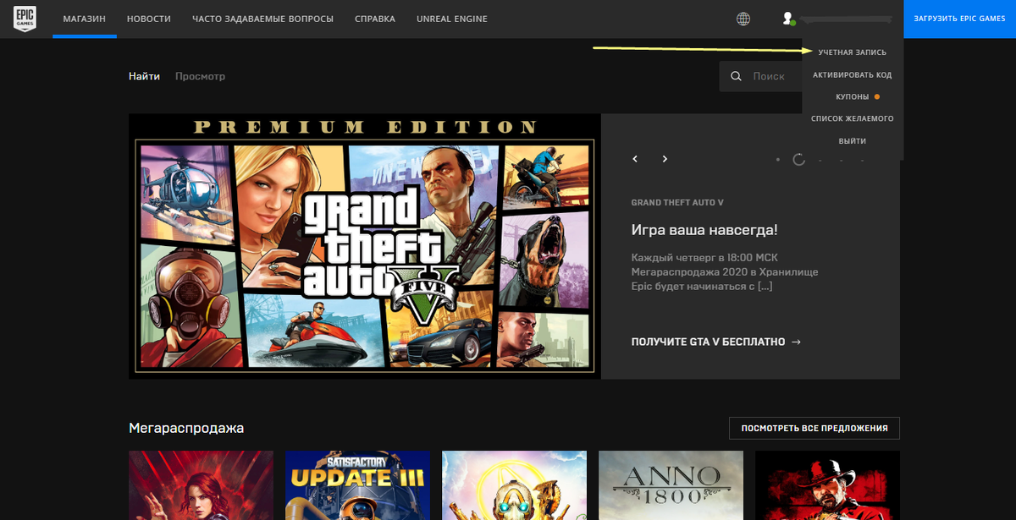1016x520 pixels.
Task: Open СПИСОК ЖЕЛАЕМОГО from account menu
Action: pos(853,119)
